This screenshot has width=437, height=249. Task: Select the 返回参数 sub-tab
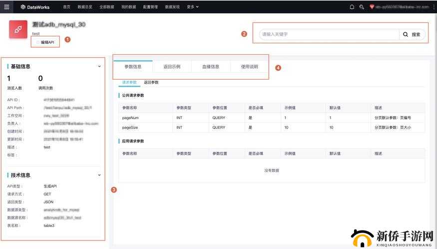coord(151,82)
